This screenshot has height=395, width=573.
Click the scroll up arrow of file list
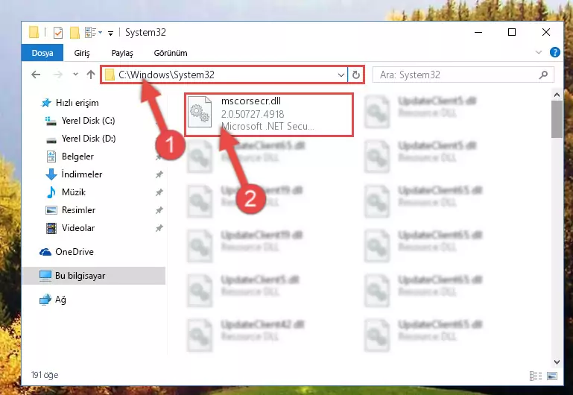tap(557, 95)
